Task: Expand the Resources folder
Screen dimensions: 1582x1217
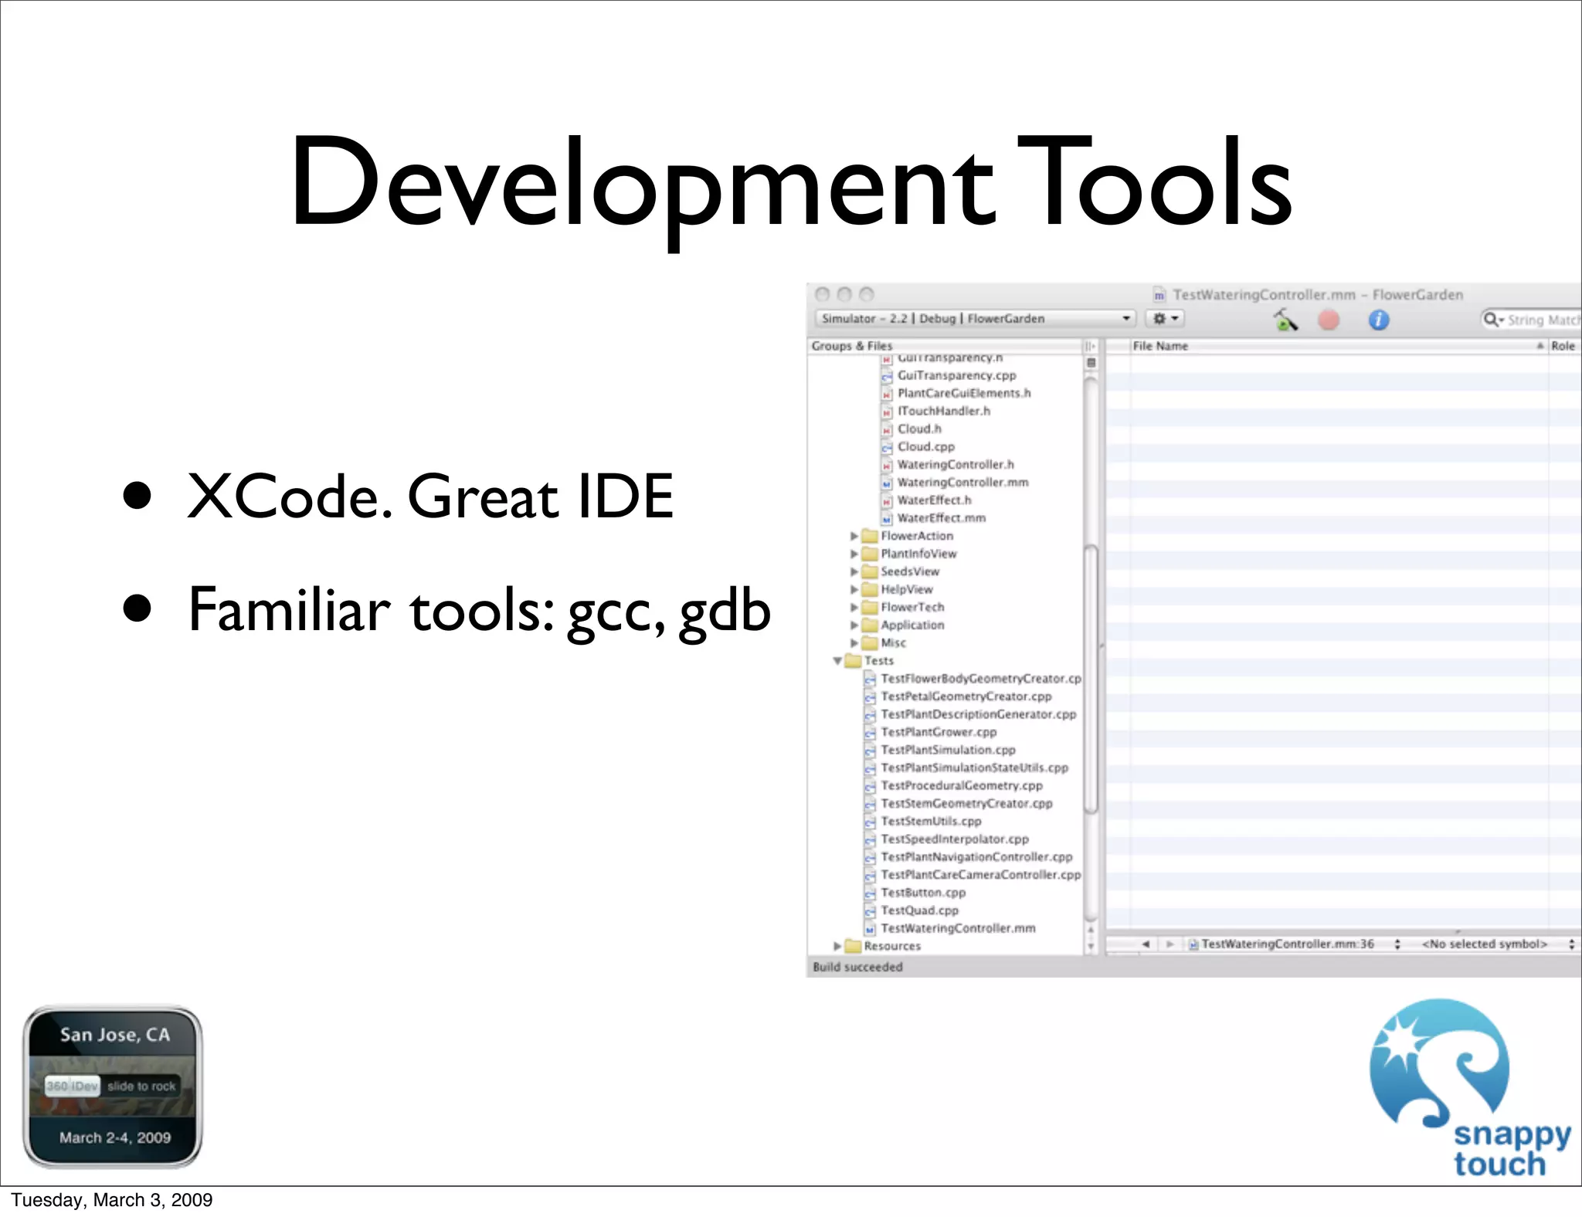Action: click(x=837, y=946)
